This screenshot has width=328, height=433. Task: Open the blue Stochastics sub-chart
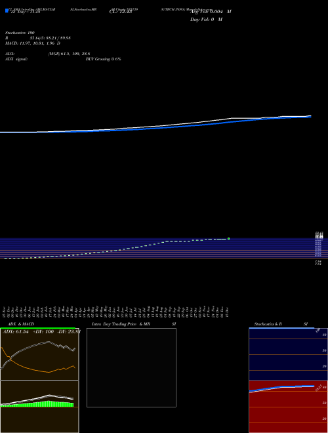(x=288, y=354)
